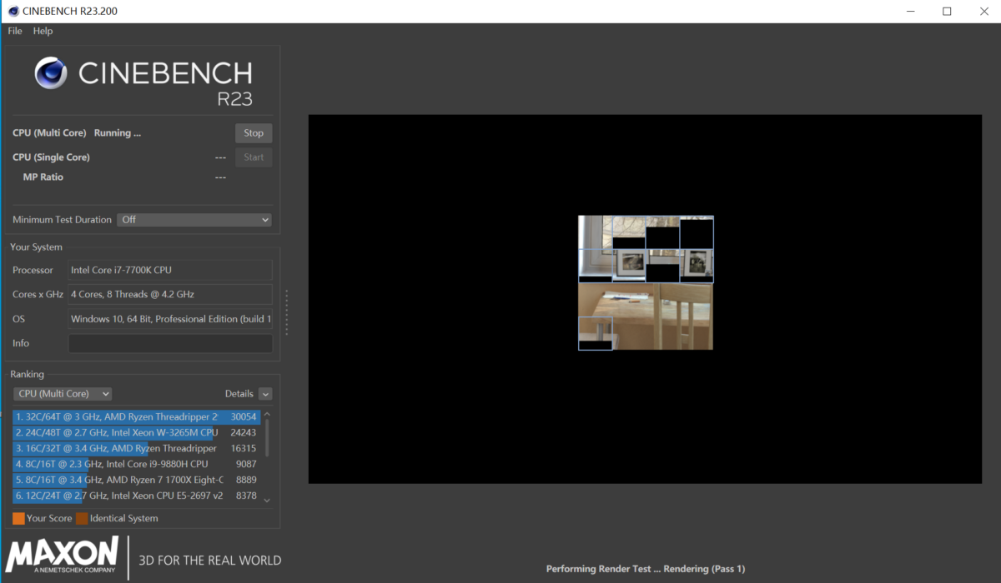The image size is (1001, 583).
Task: Open the File menu
Action: pyautogui.click(x=14, y=31)
